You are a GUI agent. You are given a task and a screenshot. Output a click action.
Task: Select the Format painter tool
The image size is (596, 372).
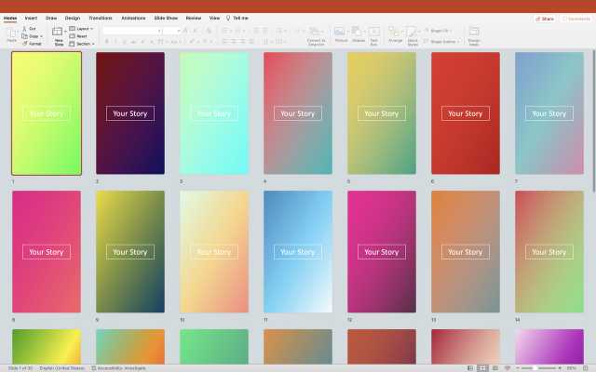tap(25, 44)
